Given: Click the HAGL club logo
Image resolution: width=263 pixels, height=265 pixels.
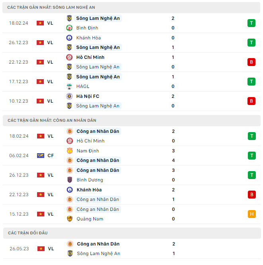Looking at the screenshot, I should (69, 86).
